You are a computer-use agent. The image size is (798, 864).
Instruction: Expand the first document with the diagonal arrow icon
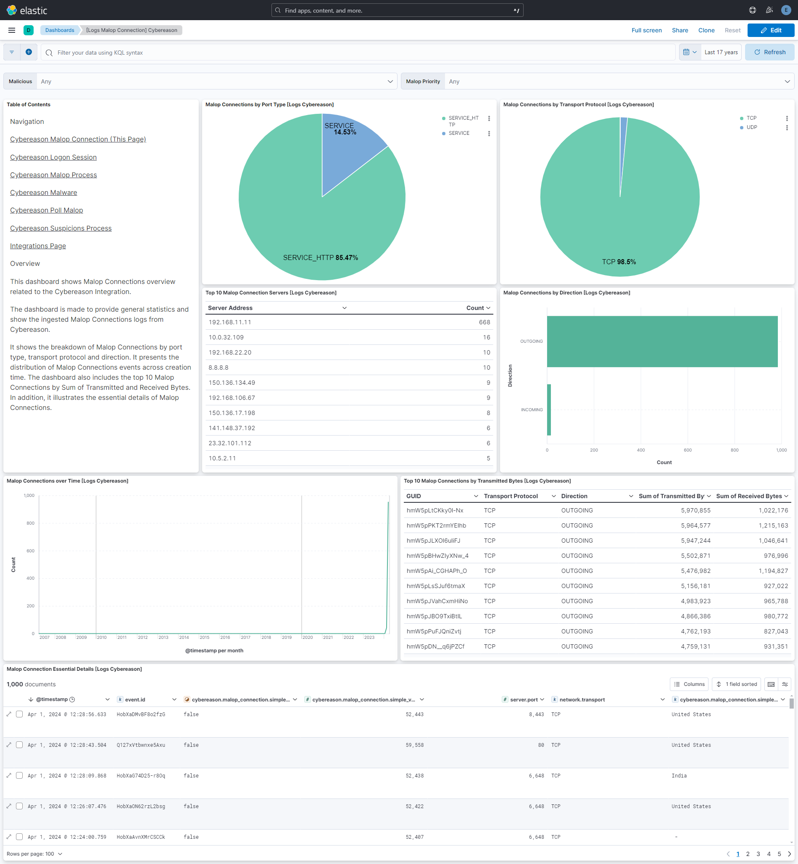(x=9, y=714)
